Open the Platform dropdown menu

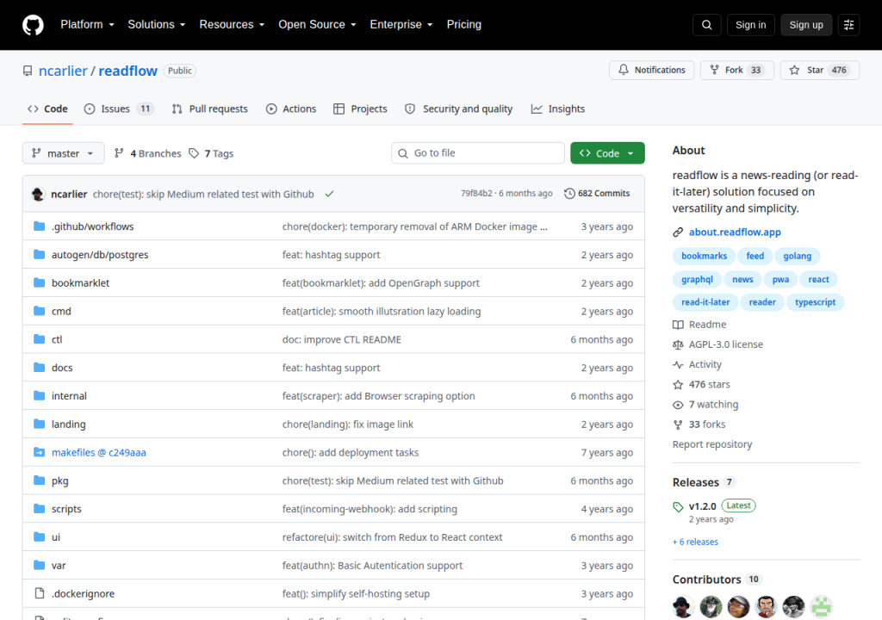tap(87, 25)
